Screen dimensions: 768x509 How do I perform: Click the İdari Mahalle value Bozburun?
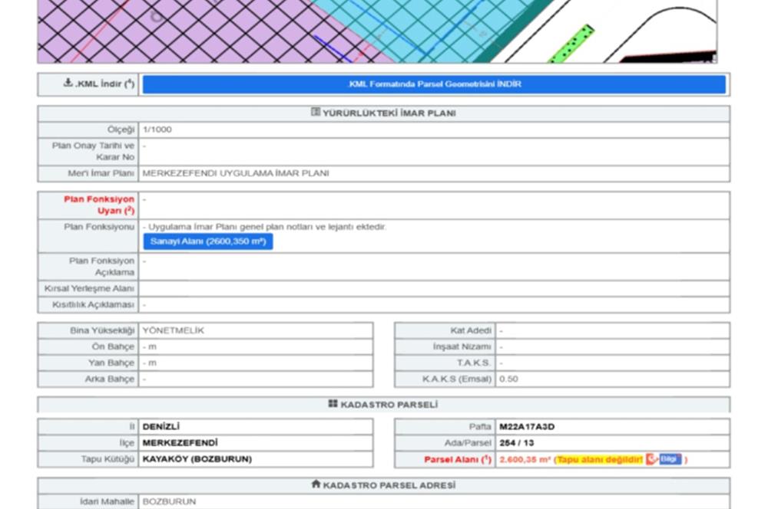click(x=169, y=501)
